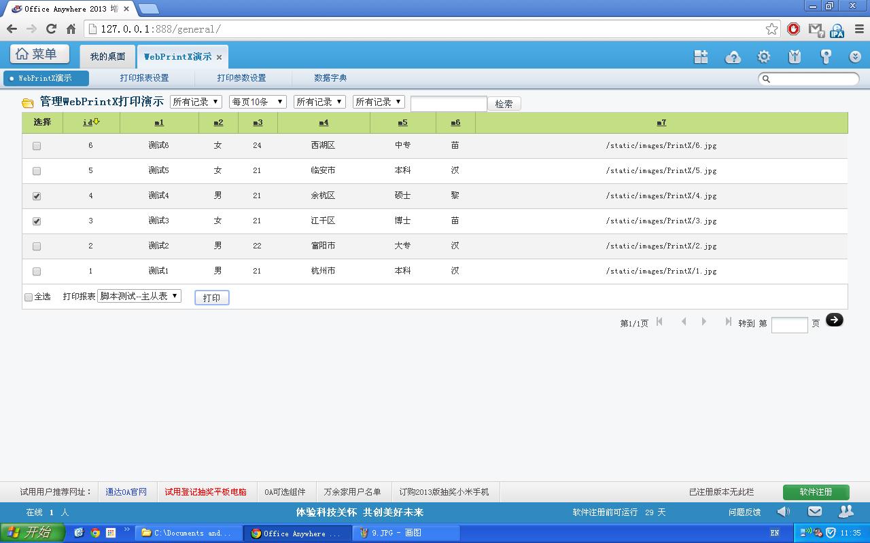Open the 试用登记抽奖平板电脑 link

[205, 492]
